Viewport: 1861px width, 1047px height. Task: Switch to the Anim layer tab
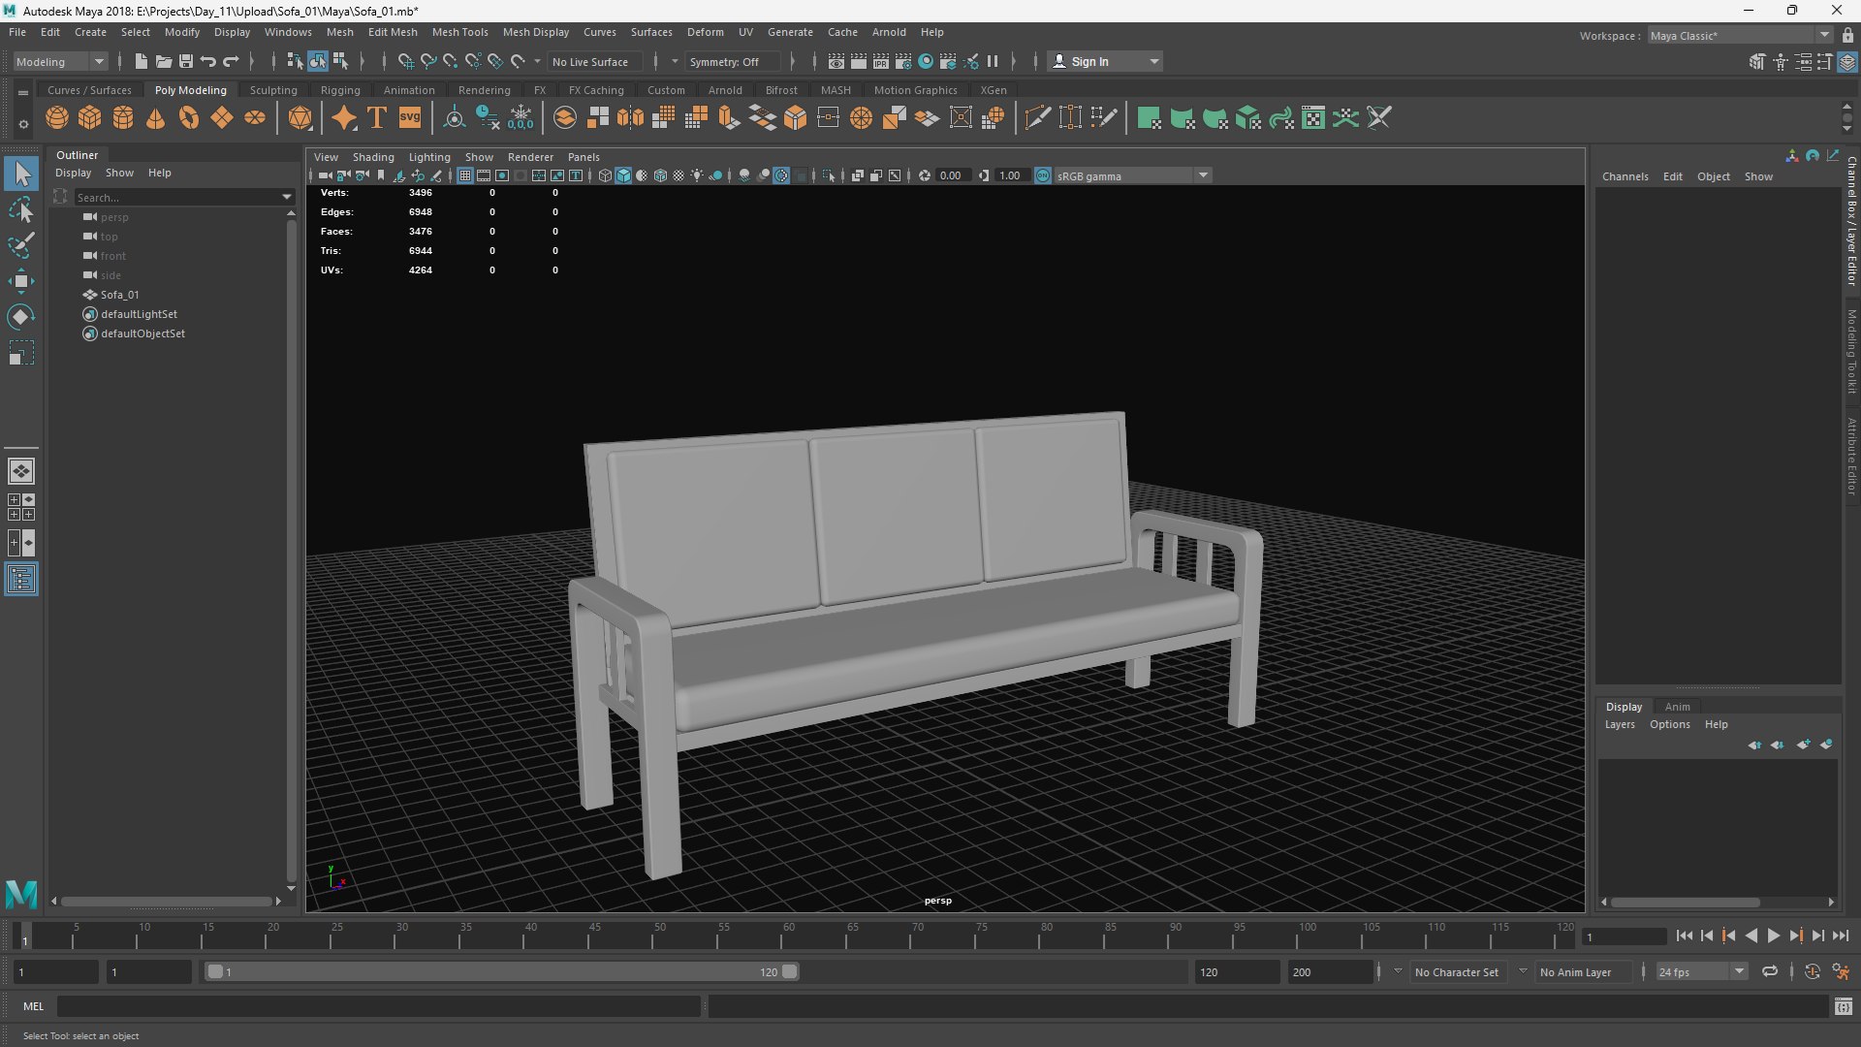click(x=1677, y=707)
